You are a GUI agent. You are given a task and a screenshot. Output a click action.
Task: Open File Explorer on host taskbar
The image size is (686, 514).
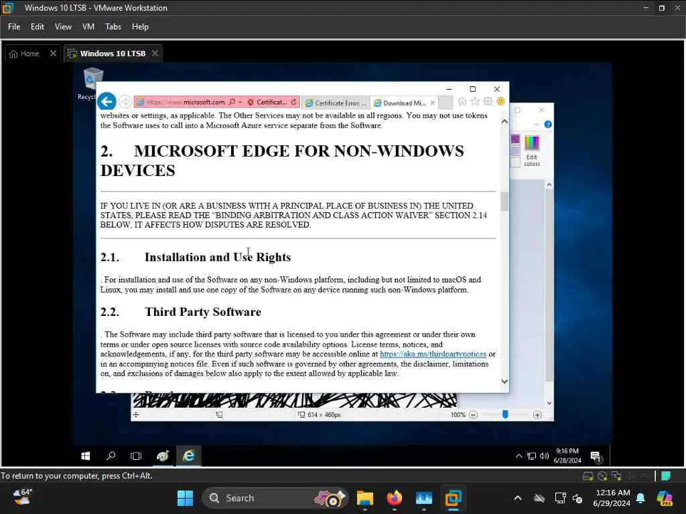pos(365,498)
